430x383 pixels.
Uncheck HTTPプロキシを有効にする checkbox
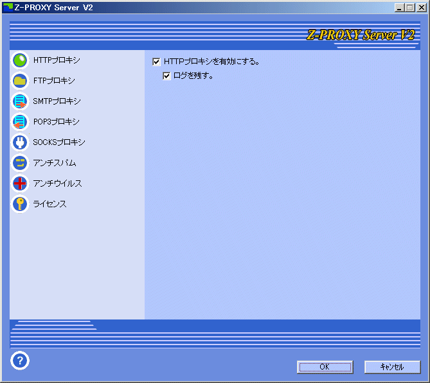coord(156,62)
